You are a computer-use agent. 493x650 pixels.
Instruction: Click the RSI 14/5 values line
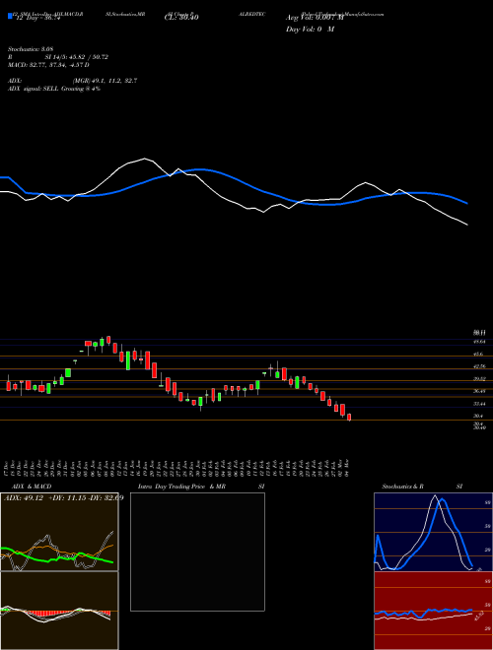[x=58, y=57]
